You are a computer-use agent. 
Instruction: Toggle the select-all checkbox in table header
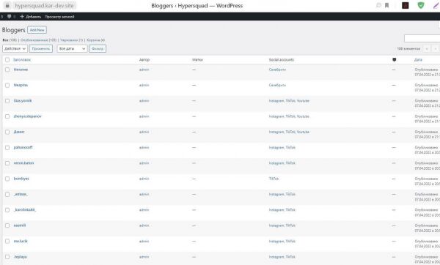tap(7, 60)
